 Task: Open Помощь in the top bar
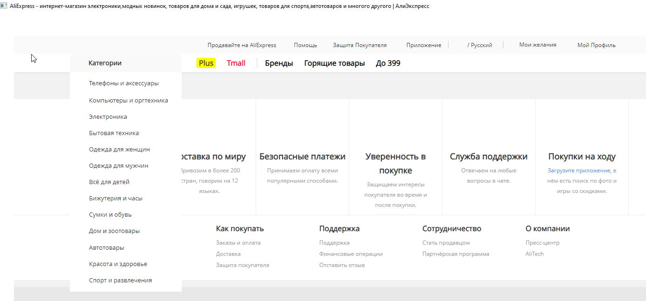tap(306, 45)
